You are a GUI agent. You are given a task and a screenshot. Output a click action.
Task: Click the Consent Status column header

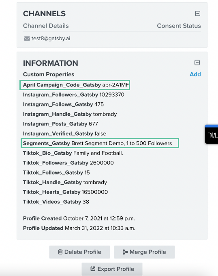pyautogui.click(x=179, y=26)
